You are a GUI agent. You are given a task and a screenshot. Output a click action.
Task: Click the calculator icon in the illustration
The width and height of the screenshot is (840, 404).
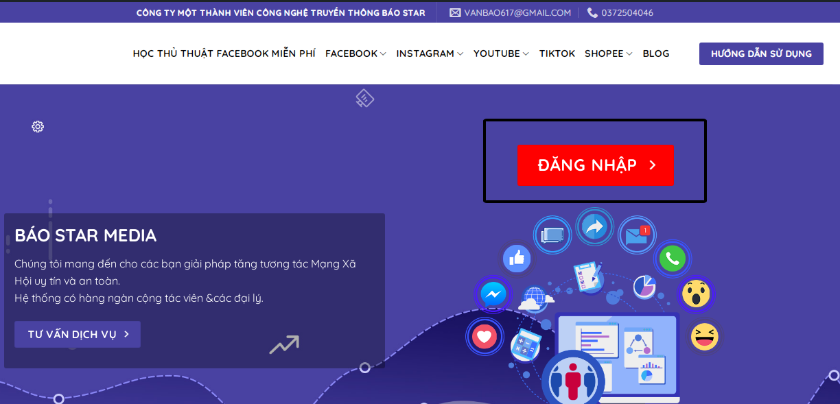525,344
